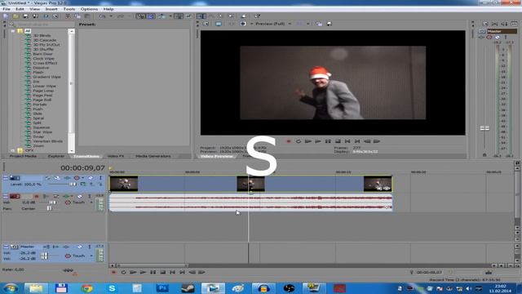This screenshot has width=522, height=294.
Task: Open Event Pan/Crop on the video clip
Action: point(380,189)
